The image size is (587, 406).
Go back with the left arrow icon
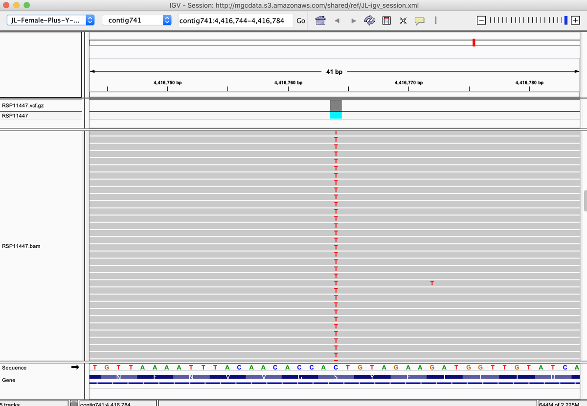click(337, 21)
